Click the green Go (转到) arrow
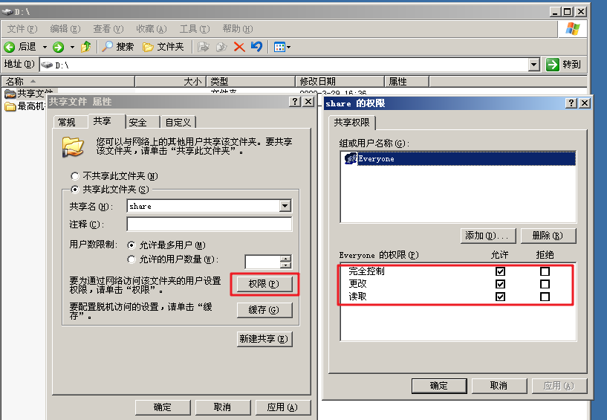The height and width of the screenshot is (420, 607). pyautogui.click(x=553, y=65)
